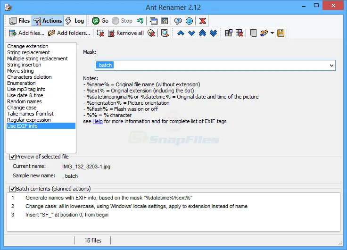Image resolution: width=347 pixels, height=250 pixels.
Task: Click the green undo arrow icon
Action: pos(140,21)
